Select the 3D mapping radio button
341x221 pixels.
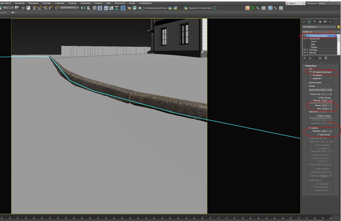point(311,75)
